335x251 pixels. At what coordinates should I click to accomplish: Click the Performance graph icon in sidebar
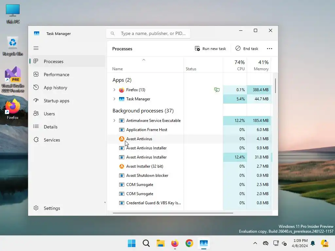(36, 74)
